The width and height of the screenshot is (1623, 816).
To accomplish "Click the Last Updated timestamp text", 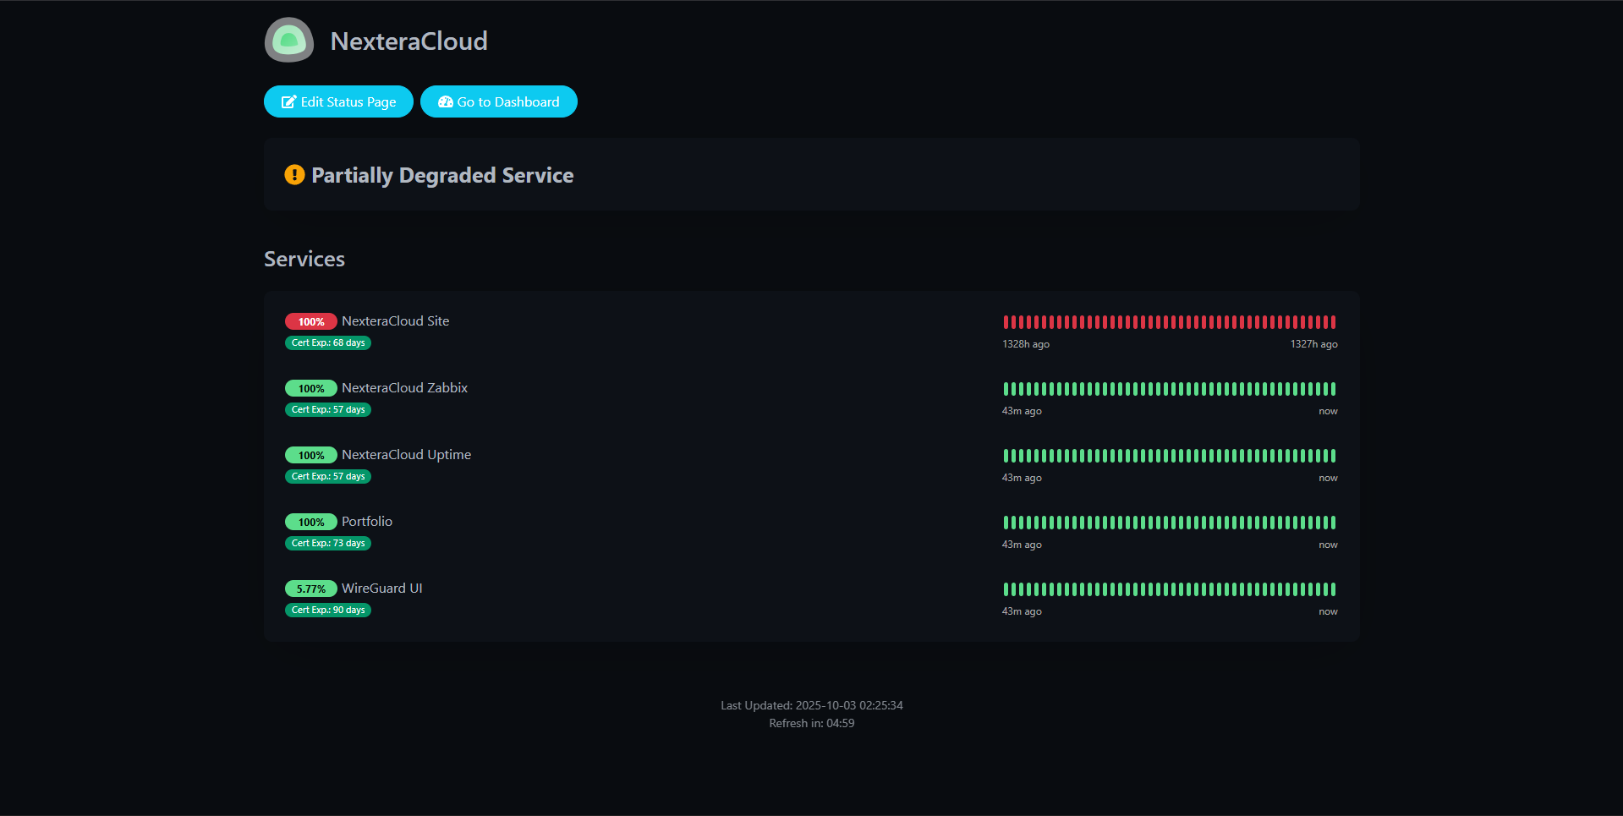I will pos(811,704).
